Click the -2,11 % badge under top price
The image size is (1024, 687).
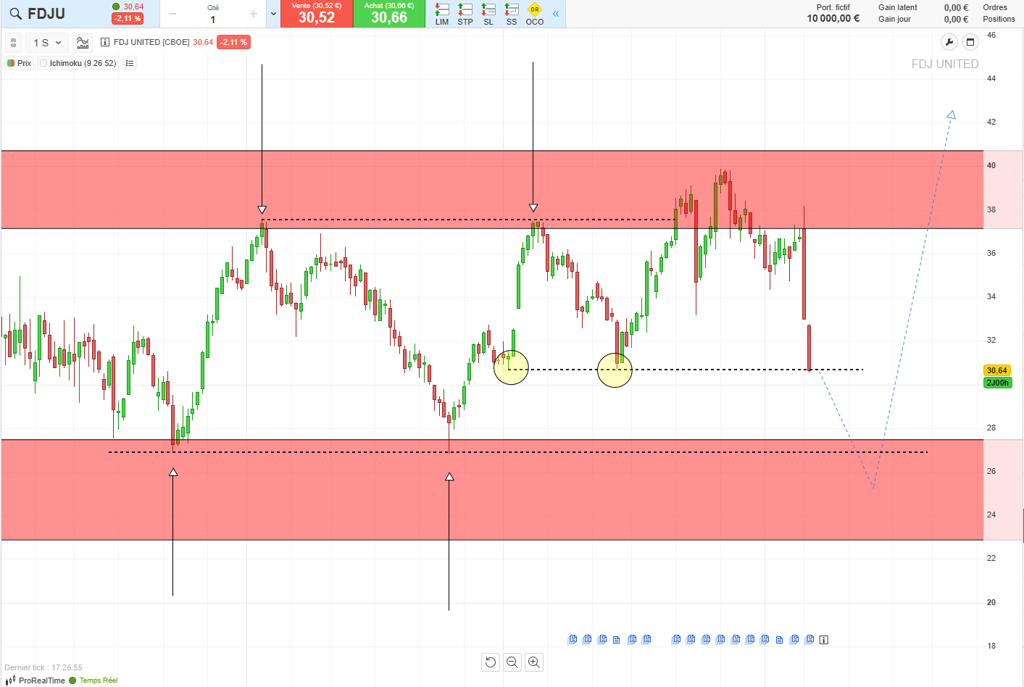coord(128,19)
